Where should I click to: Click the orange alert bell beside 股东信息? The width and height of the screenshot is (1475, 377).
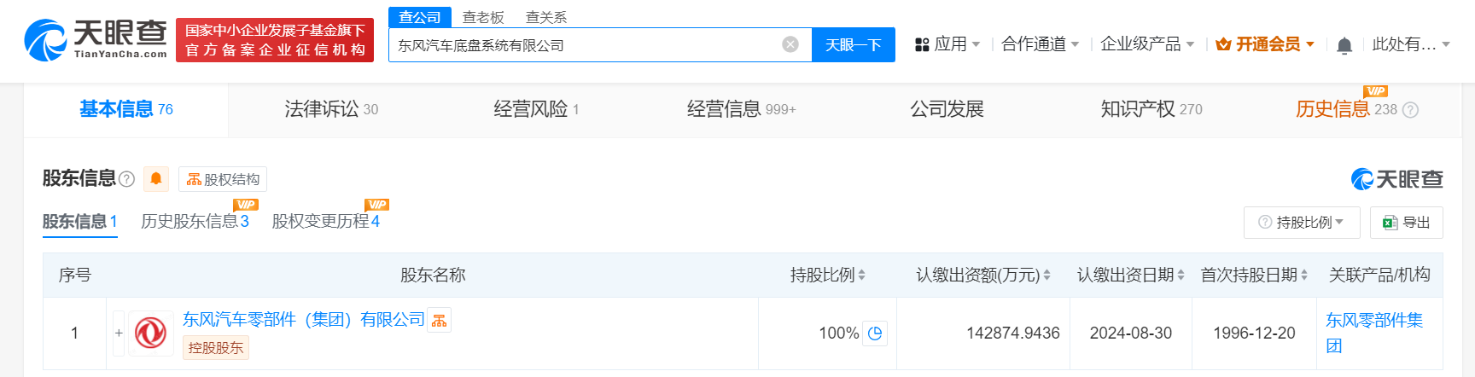point(156,178)
